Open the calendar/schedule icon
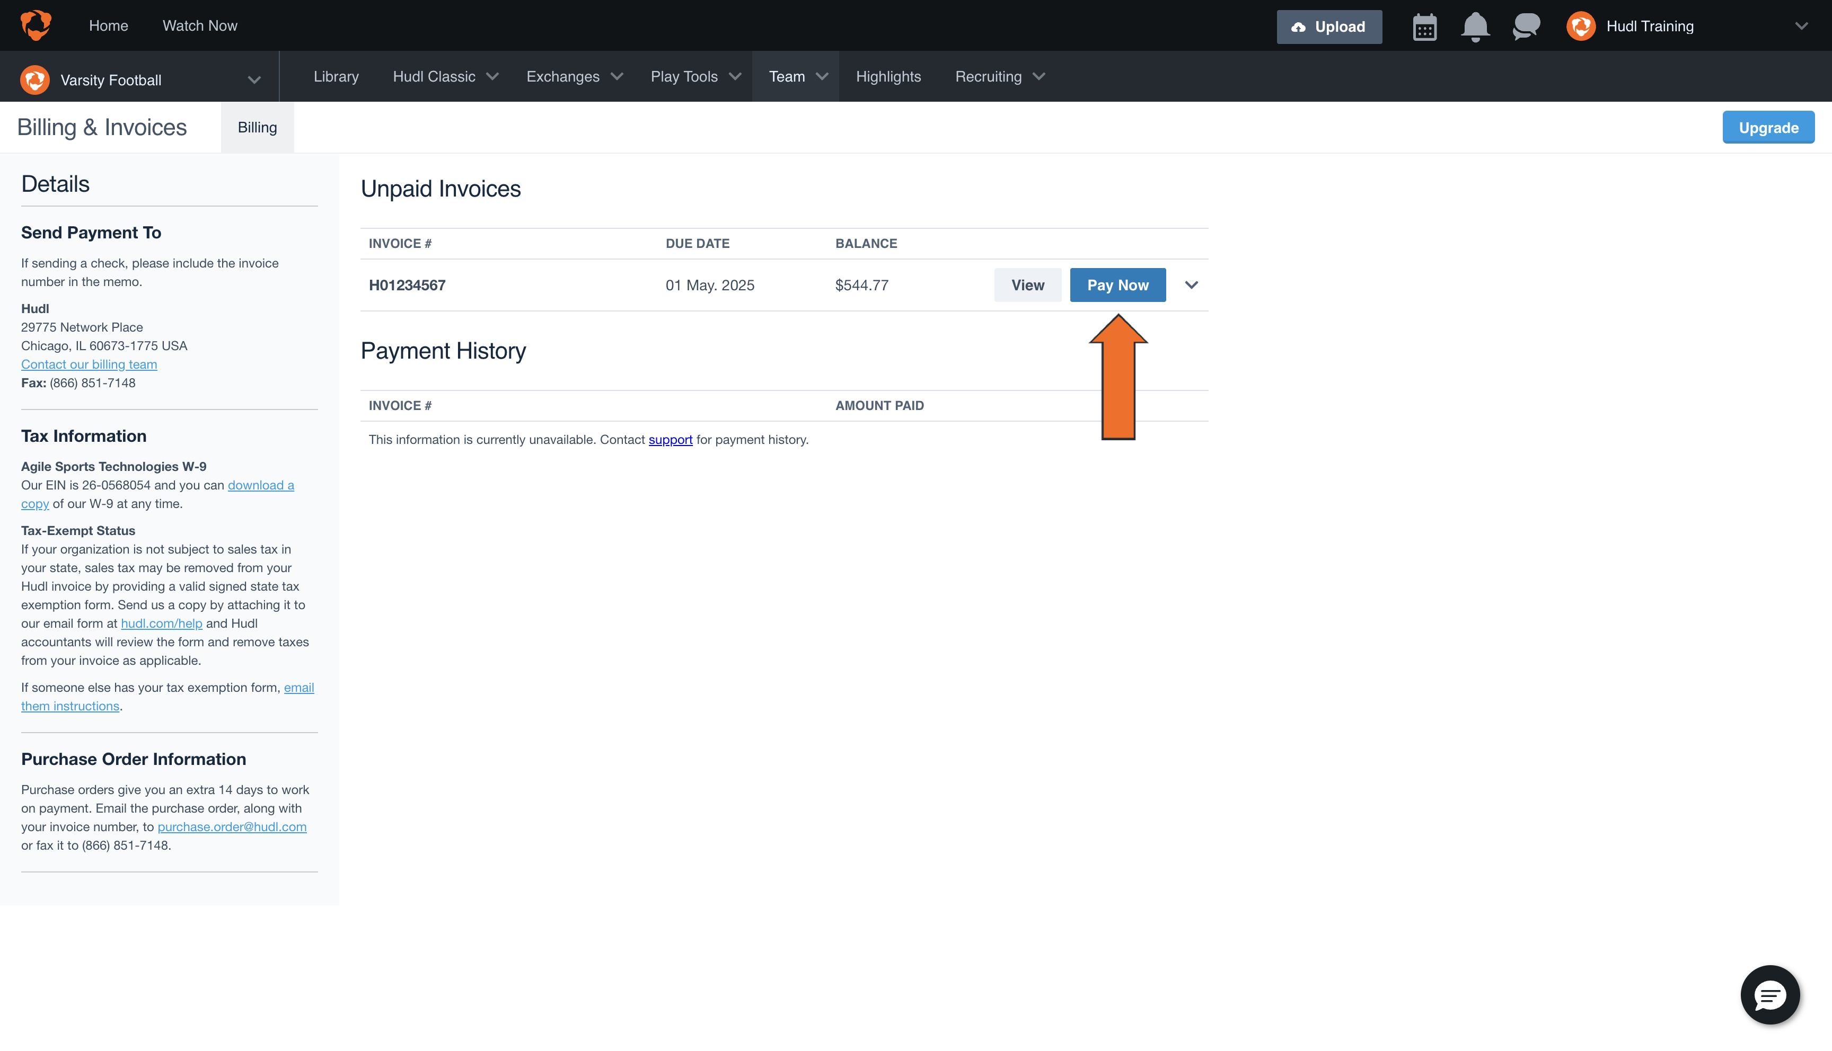This screenshot has width=1832, height=1051. (1425, 26)
